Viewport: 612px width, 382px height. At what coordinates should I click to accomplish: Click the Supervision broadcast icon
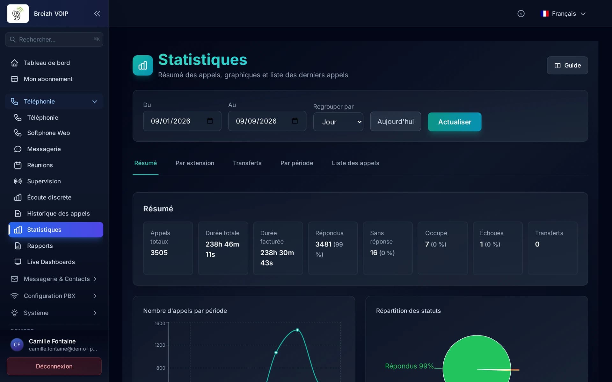(18, 181)
